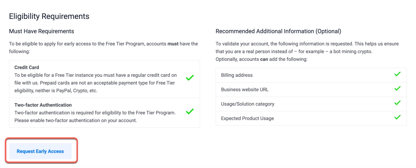Click the Must Have Requirements subheading
The width and height of the screenshot is (416, 168).
click(x=42, y=31)
